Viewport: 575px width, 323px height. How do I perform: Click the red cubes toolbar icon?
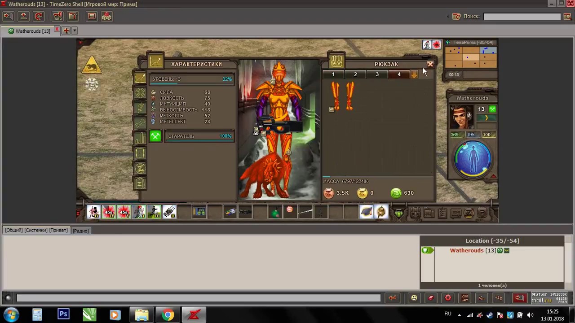[x=106, y=16]
